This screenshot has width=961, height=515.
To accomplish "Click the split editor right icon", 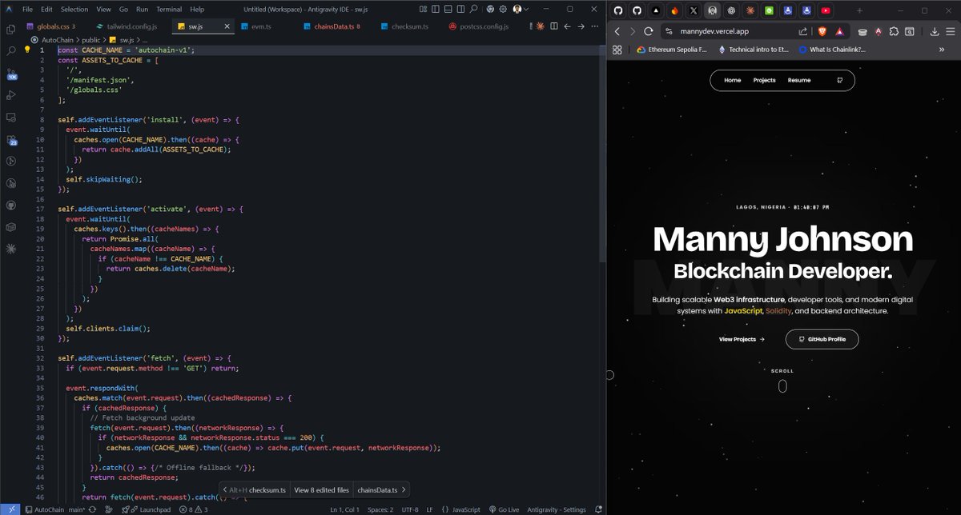I will pyautogui.click(x=553, y=26).
